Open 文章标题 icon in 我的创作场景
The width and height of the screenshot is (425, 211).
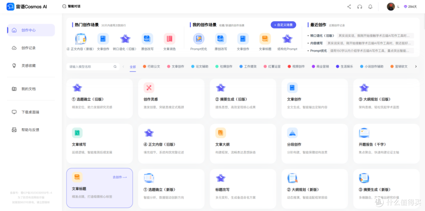point(265,39)
